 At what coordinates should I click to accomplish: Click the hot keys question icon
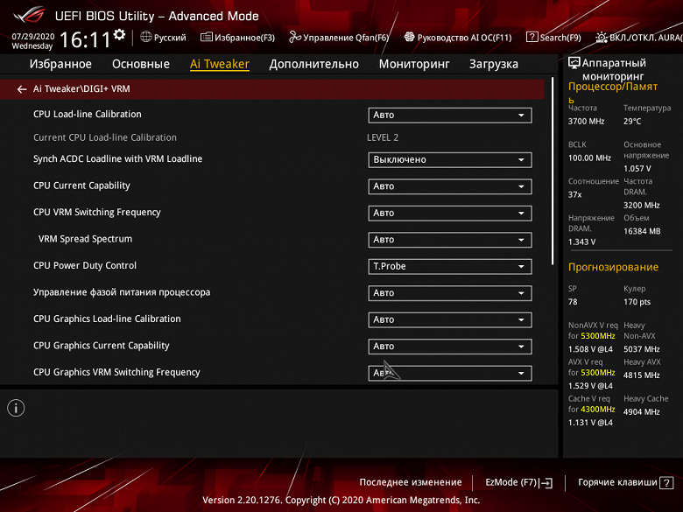click(666, 483)
